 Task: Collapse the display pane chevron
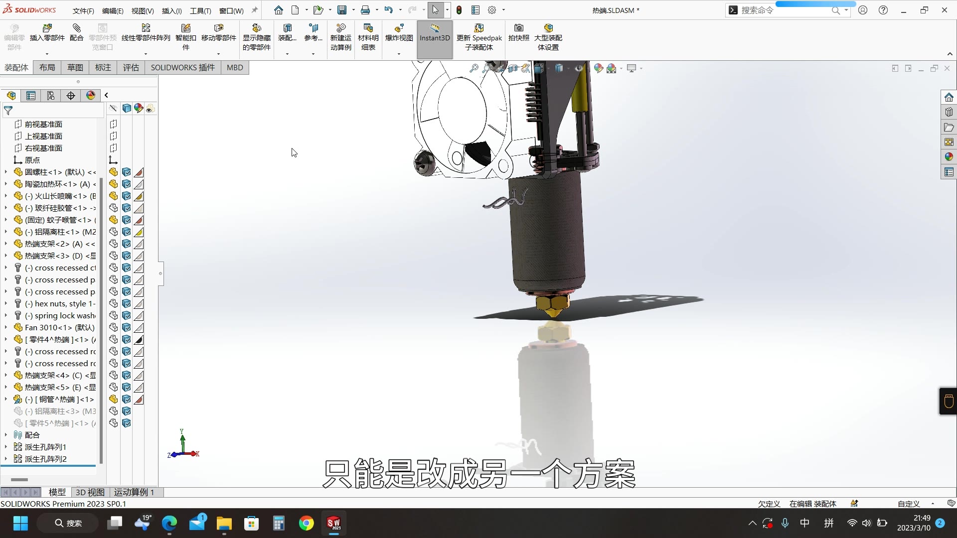click(106, 95)
